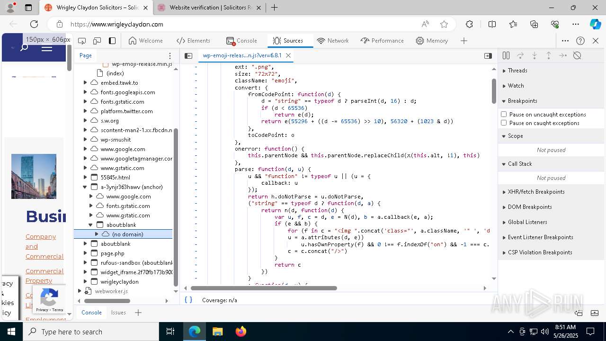Close the wp-emoji-release file tab

pos(288,55)
